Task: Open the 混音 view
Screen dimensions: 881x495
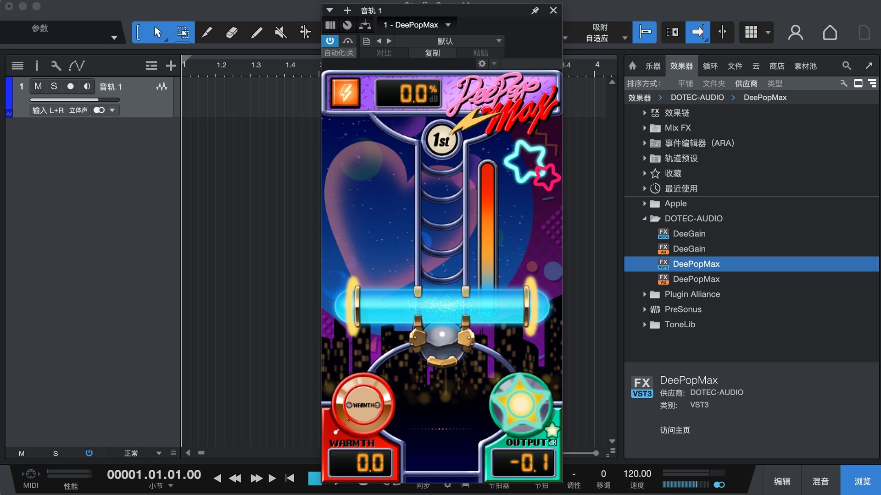Action: pos(820,481)
